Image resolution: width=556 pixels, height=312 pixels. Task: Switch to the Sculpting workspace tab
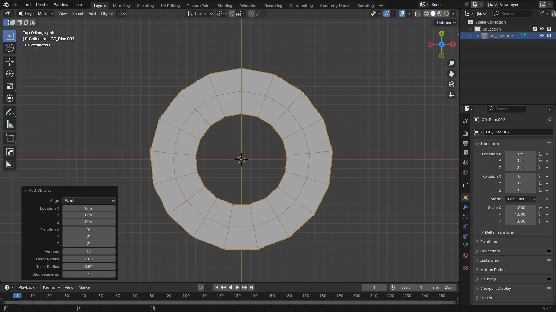[x=145, y=6]
